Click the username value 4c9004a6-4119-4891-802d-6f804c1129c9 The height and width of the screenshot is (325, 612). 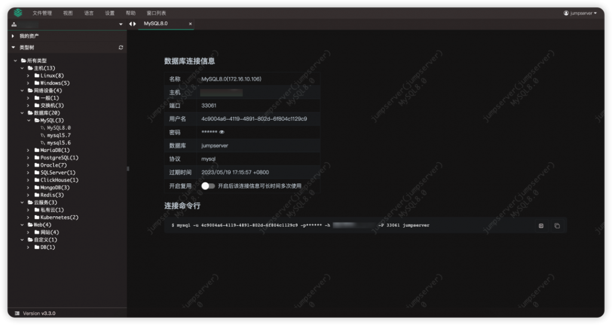click(254, 119)
